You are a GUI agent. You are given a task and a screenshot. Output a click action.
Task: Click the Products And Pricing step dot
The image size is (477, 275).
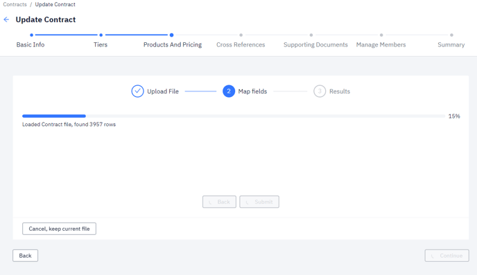[171, 35]
